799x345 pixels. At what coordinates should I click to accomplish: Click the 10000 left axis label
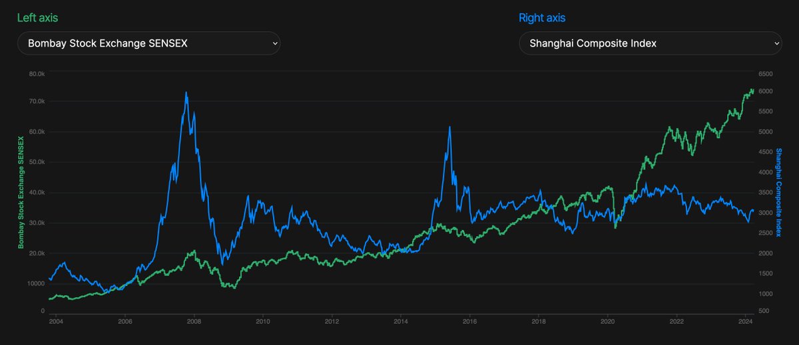click(36, 284)
